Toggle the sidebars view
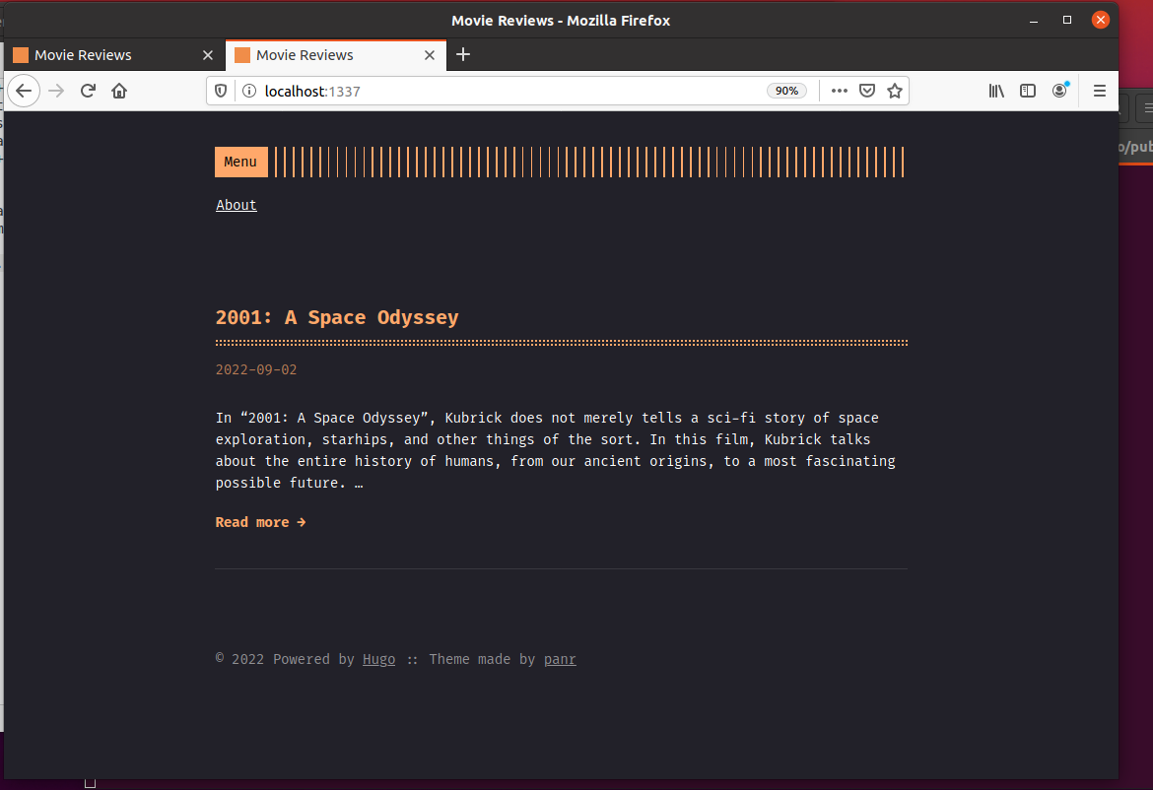Screen dimensions: 1153x790 click(x=1027, y=92)
